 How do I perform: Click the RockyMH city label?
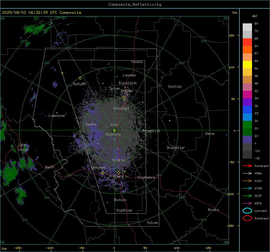(x=79, y=84)
